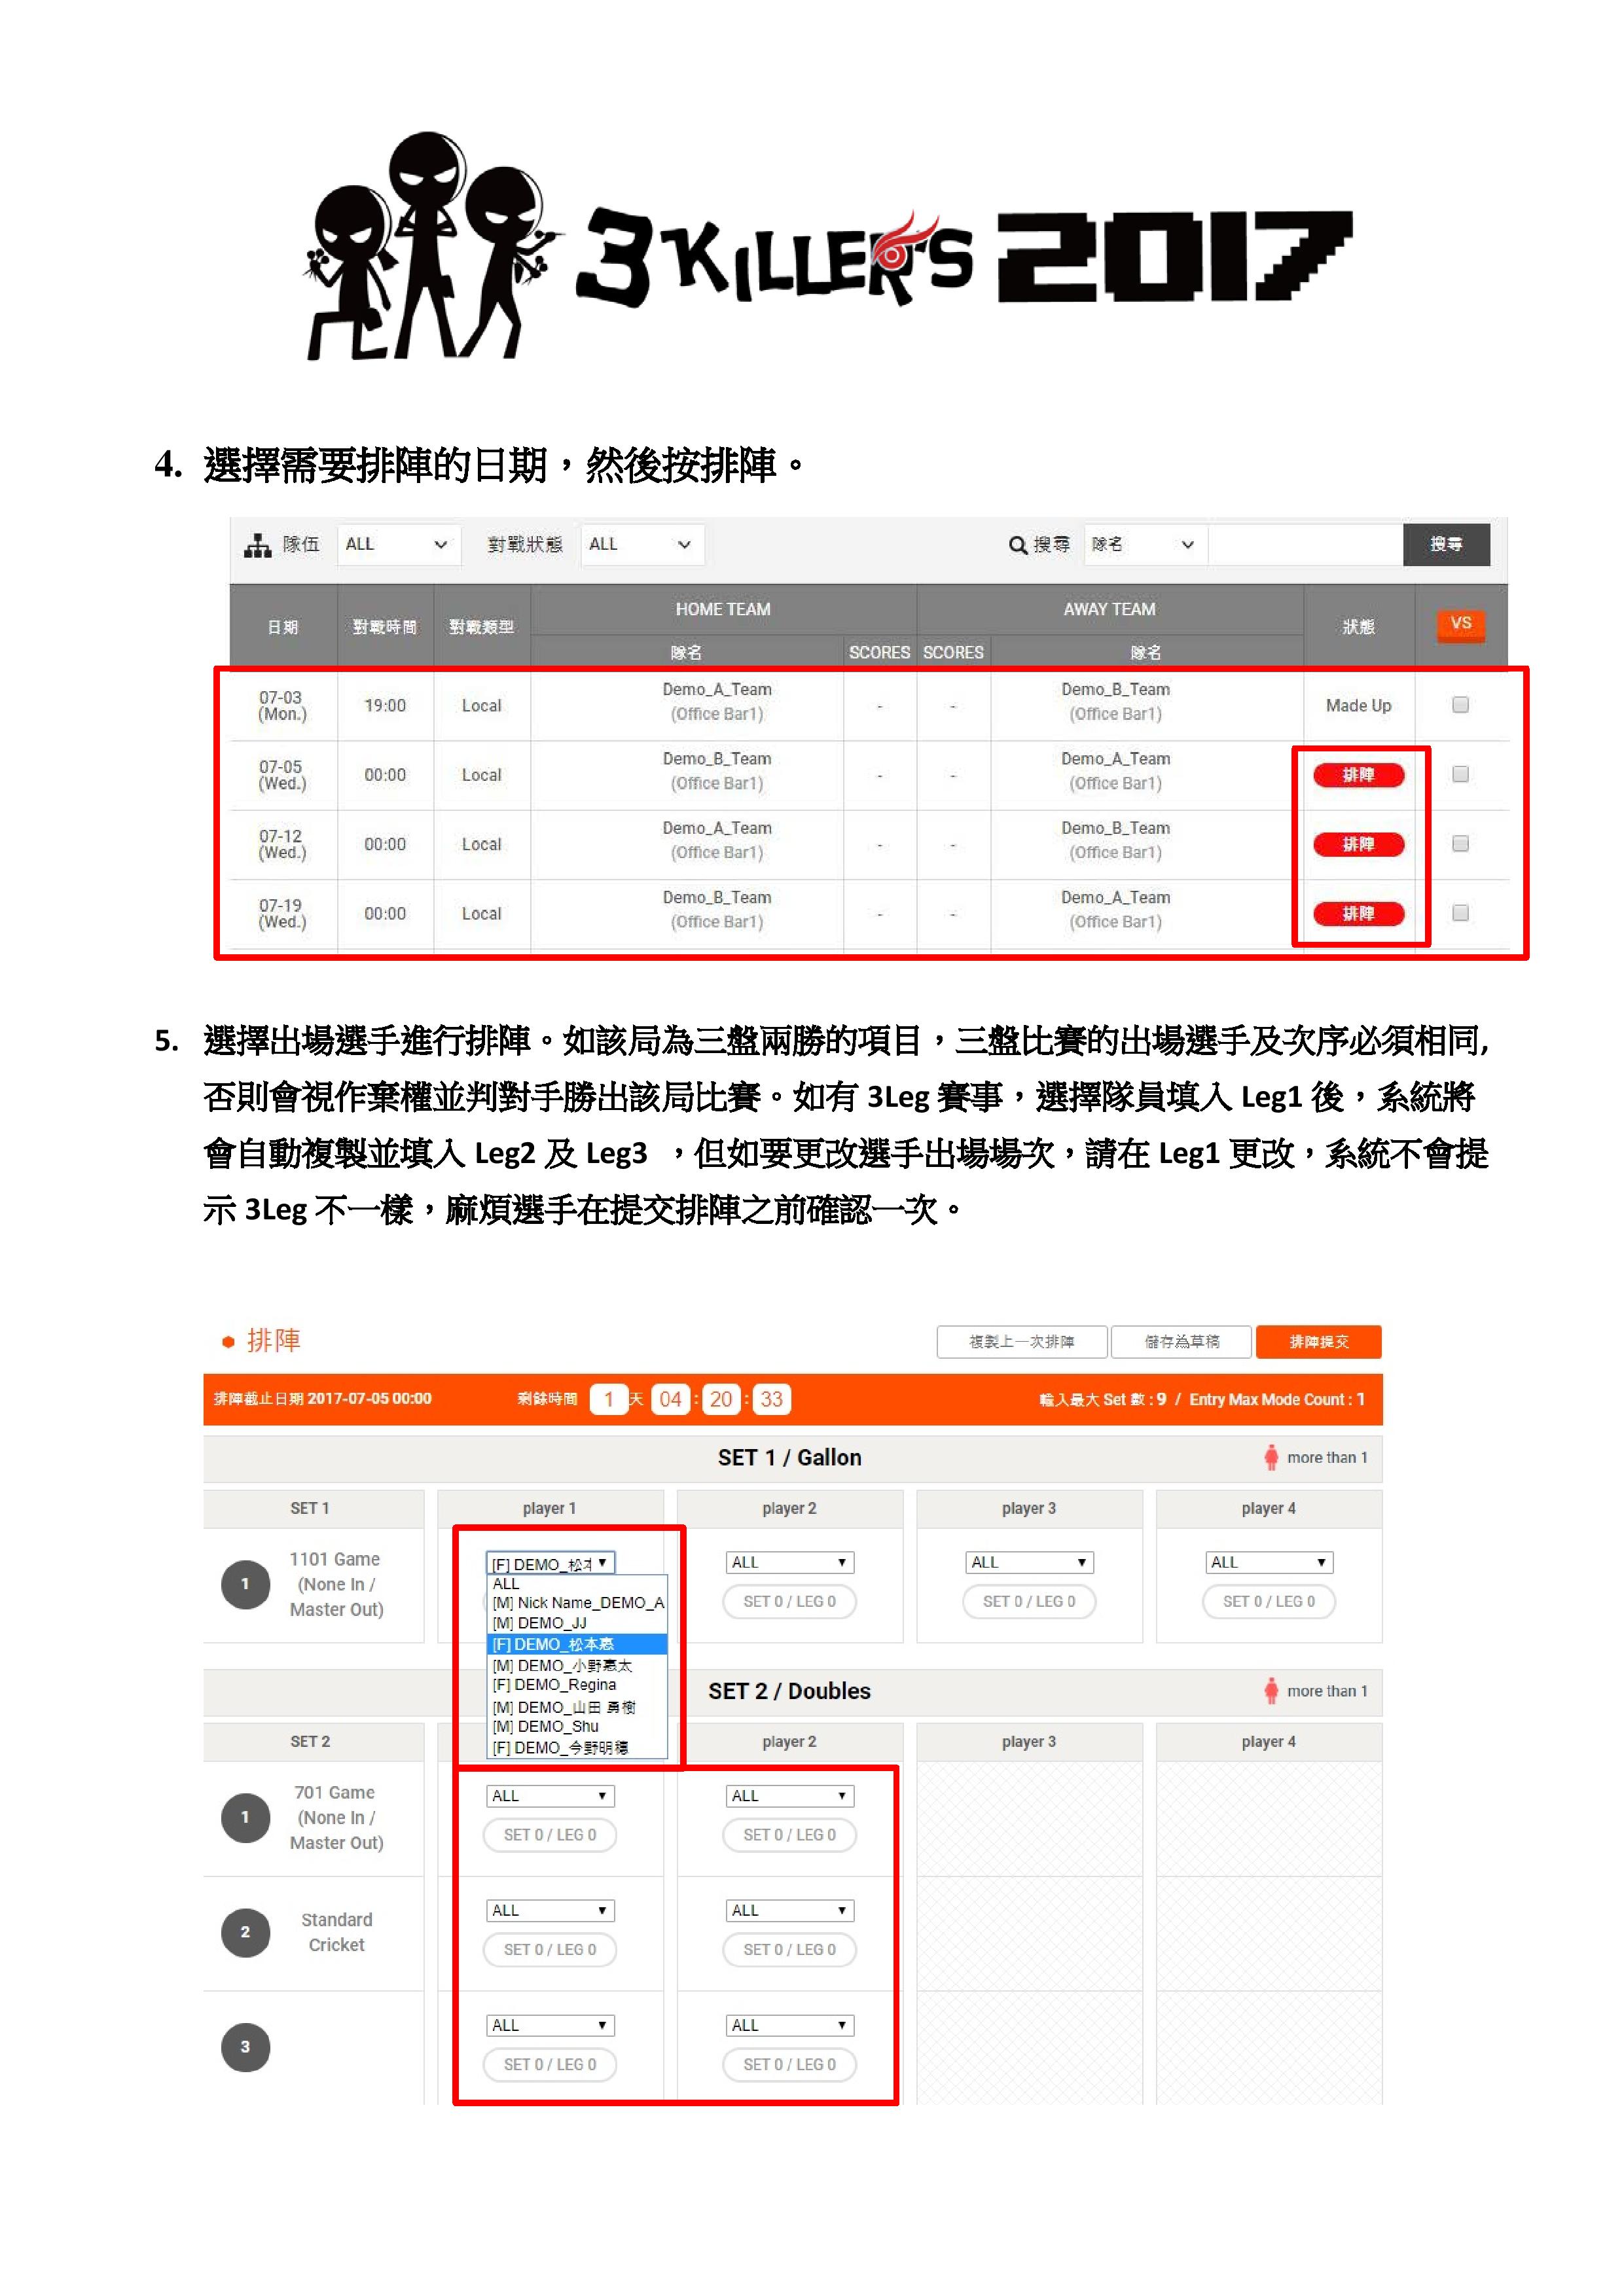Click the Made Up status cell

pyautogui.click(x=1358, y=706)
